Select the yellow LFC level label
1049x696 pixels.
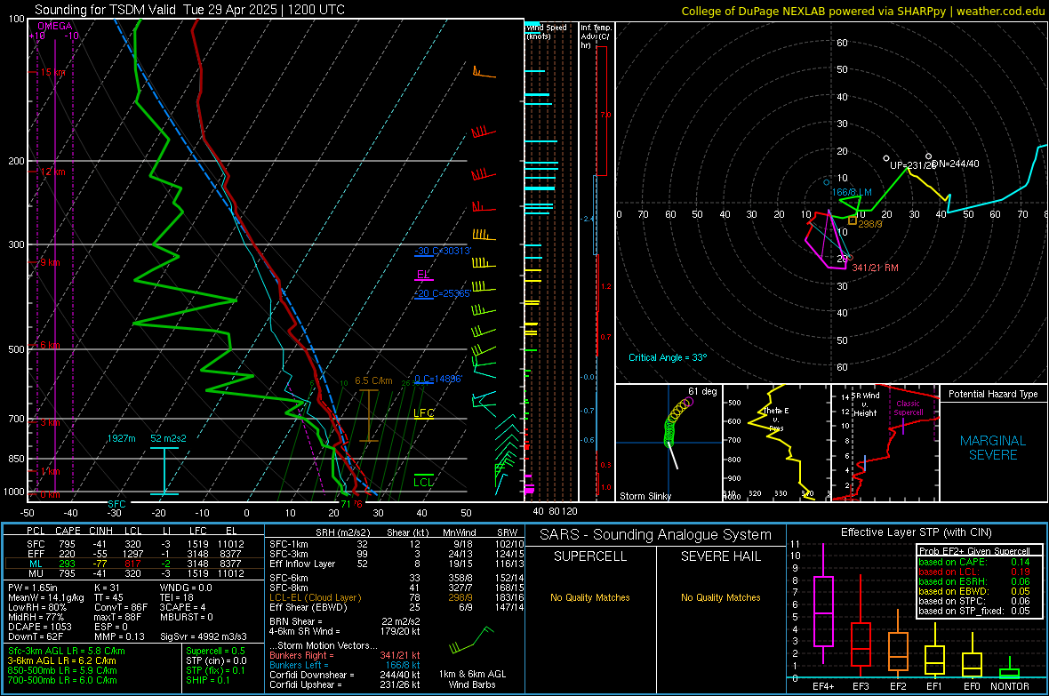pyautogui.click(x=423, y=413)
